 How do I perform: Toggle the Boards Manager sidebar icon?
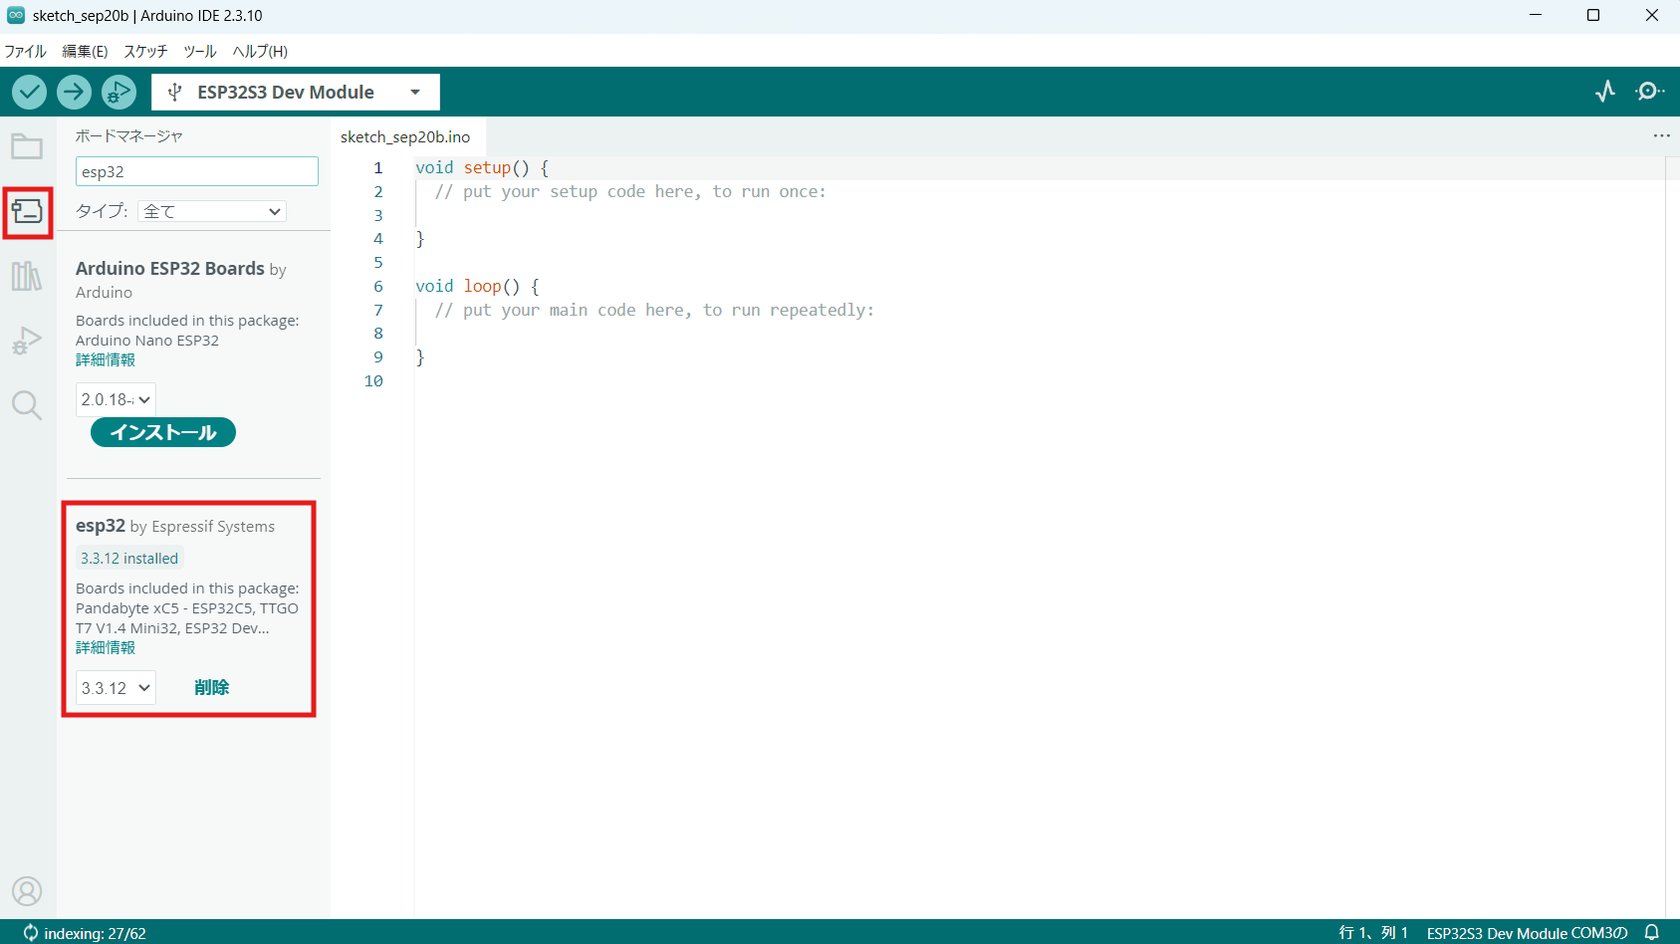(27, 212)
